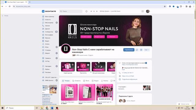Click the Non-Stop Nails group avatar

point(66,49)
